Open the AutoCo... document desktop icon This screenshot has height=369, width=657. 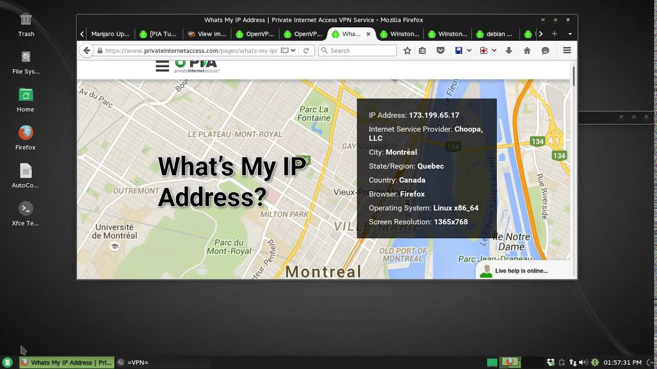(x=26, y=176)
